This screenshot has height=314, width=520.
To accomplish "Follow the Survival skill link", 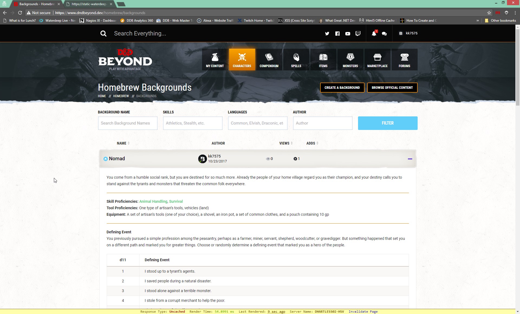I will click(176, 201).
